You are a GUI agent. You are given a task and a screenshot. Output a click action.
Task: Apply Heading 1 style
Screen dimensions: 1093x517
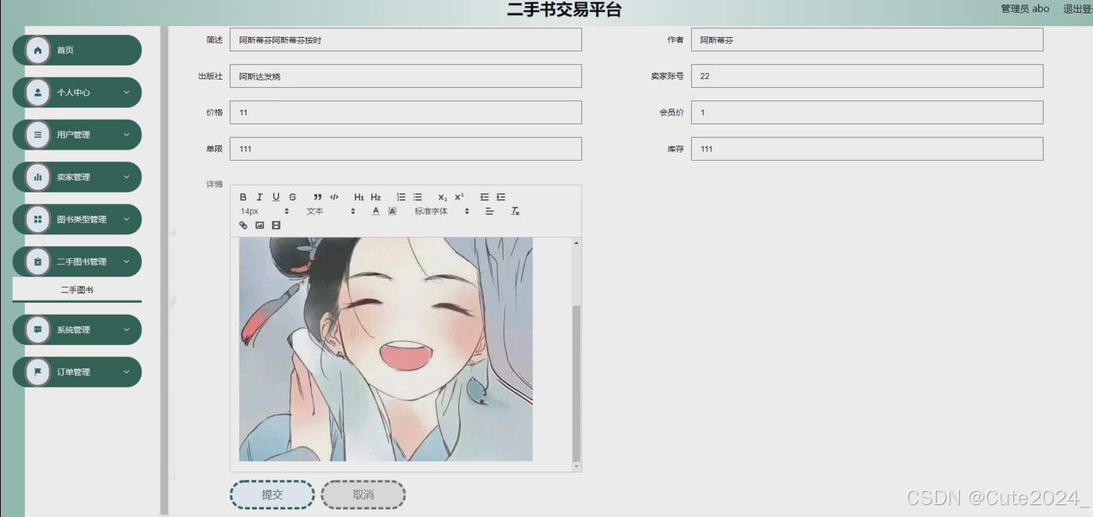click(359, 197)
